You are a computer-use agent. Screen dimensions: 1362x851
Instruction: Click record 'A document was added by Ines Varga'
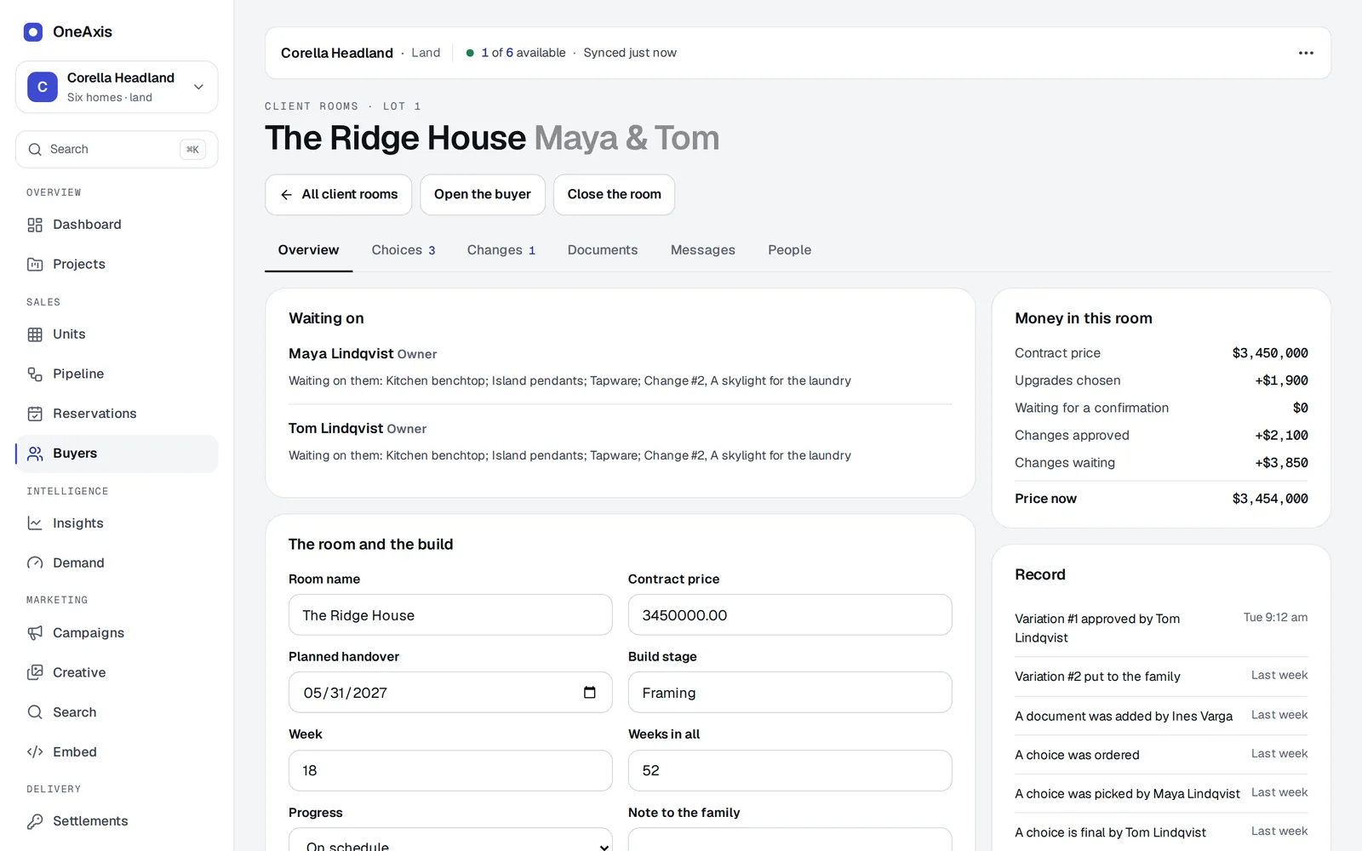[1161, 716]
